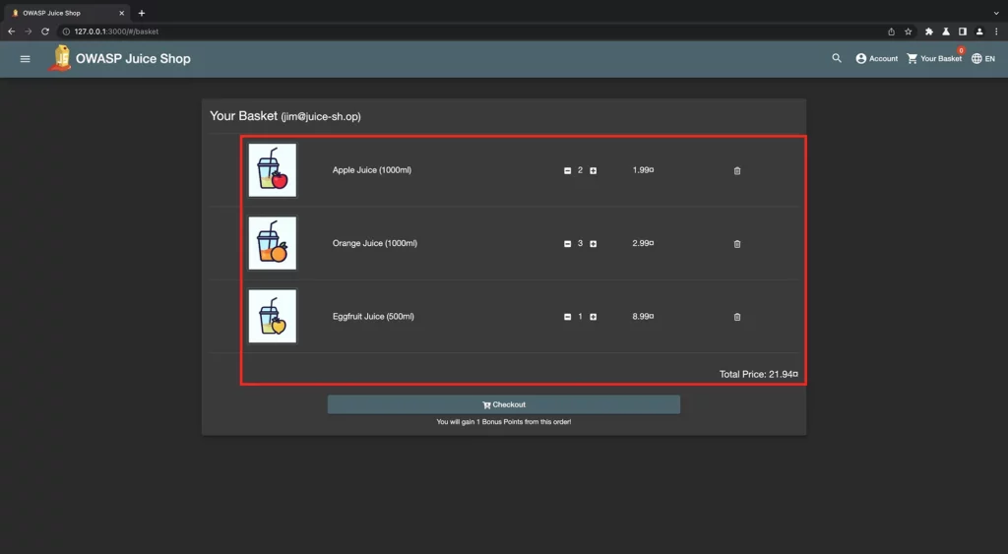Click the OWASP Juice Shop logo
This screenshot has width=1008, height=554.
click(x=60, y=58)
